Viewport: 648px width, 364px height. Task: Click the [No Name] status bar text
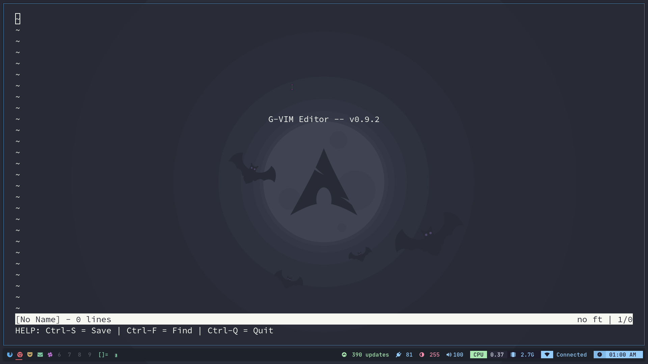(x=38, y=320)
